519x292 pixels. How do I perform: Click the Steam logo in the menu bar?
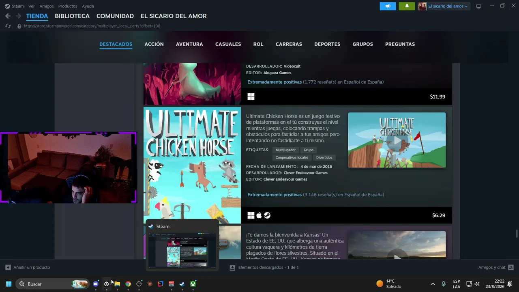pyautogui.click(x=7, y=6)
